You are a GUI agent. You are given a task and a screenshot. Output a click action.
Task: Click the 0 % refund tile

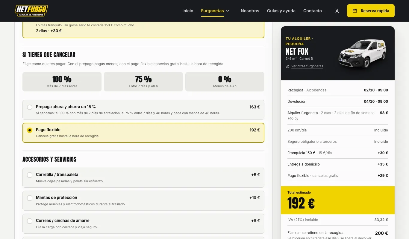pyautogui.click(x=225, y=82)
